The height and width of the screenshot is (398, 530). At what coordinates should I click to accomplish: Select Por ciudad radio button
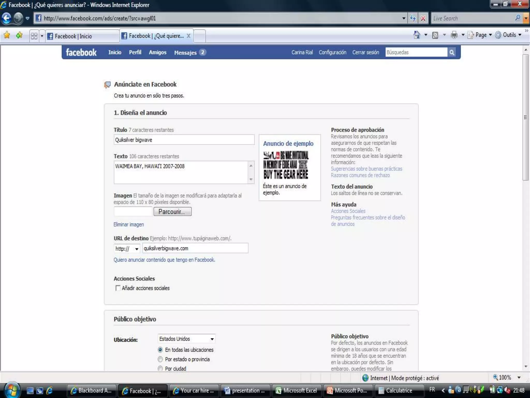pyautogui.click(x=160, y=368)
